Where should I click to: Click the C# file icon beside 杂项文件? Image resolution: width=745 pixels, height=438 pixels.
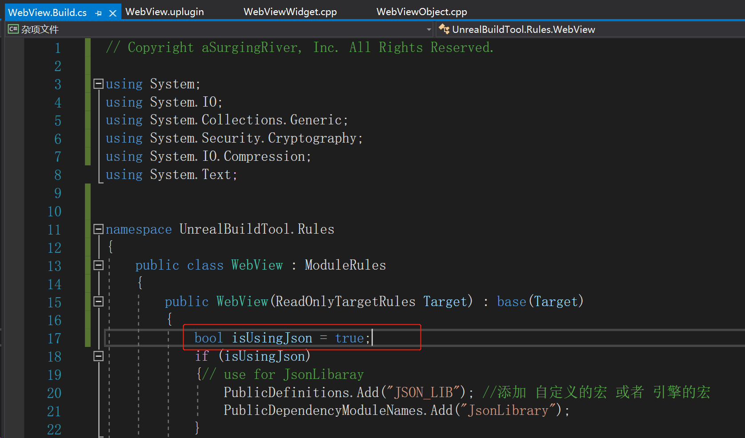13,29
